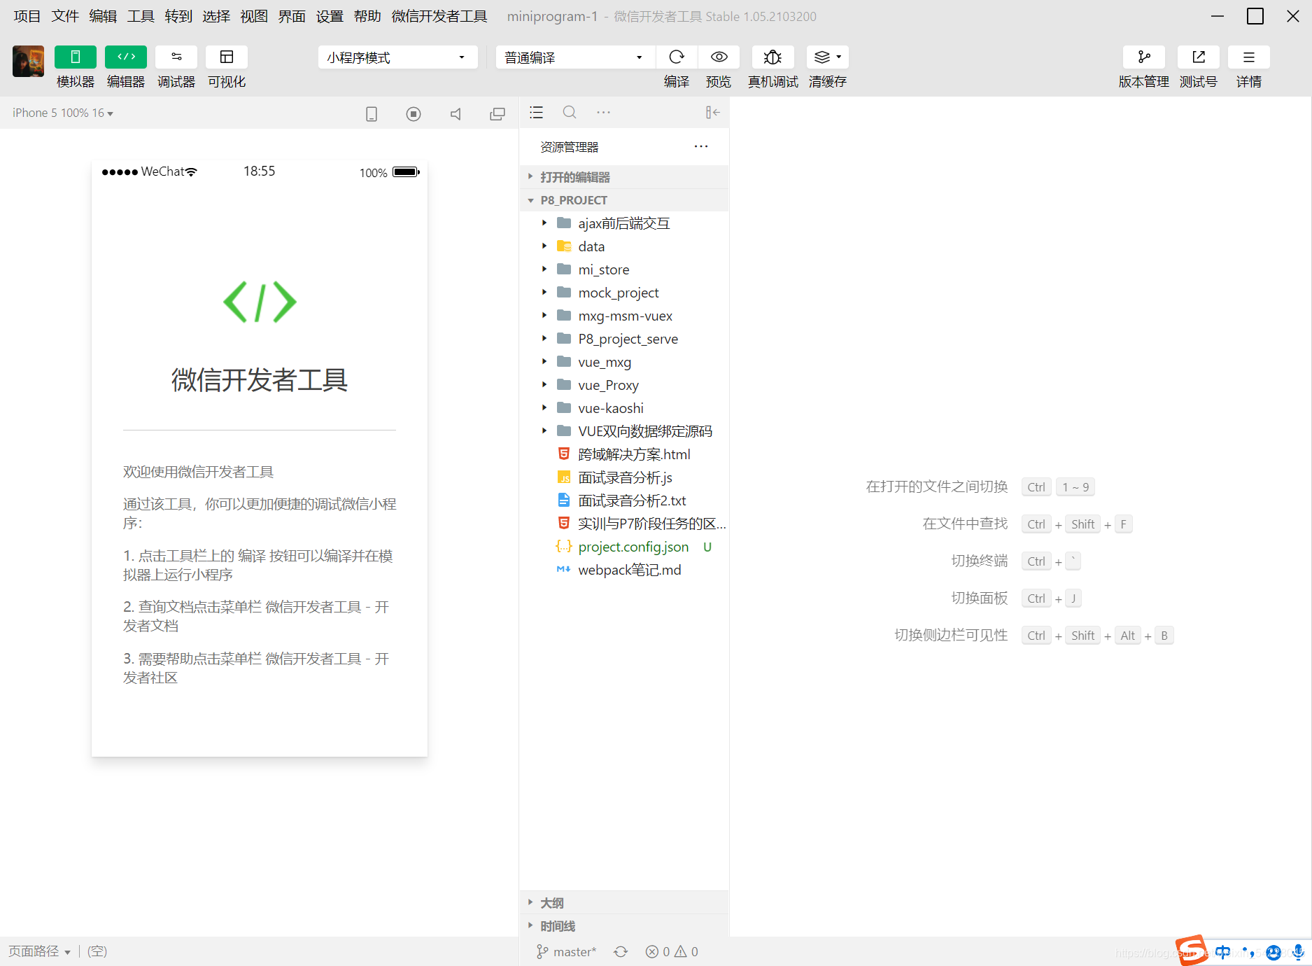
Task: Open the 普通编译 compile mode dropdown
Action: [x=575, y=57]
